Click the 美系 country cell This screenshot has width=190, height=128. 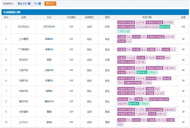(x=107, y=112)
